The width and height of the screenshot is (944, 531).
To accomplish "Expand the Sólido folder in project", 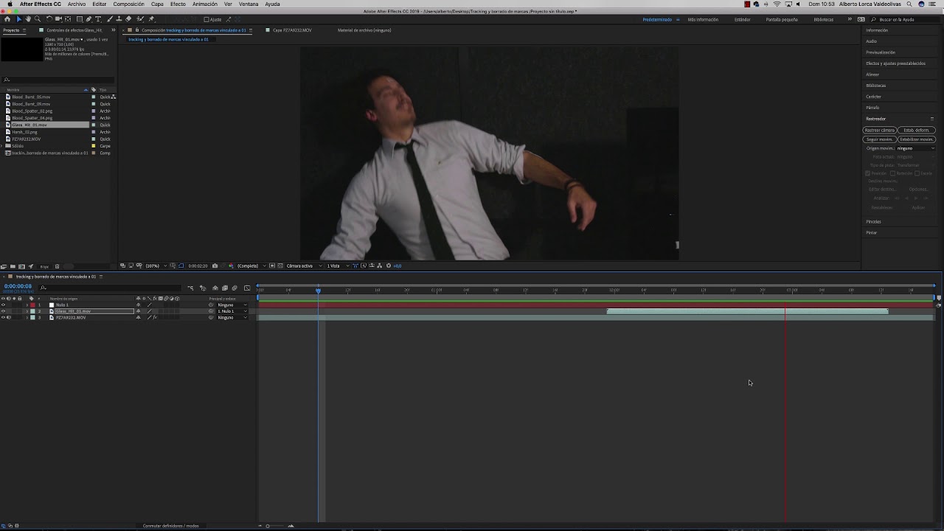I will point(3,146).
